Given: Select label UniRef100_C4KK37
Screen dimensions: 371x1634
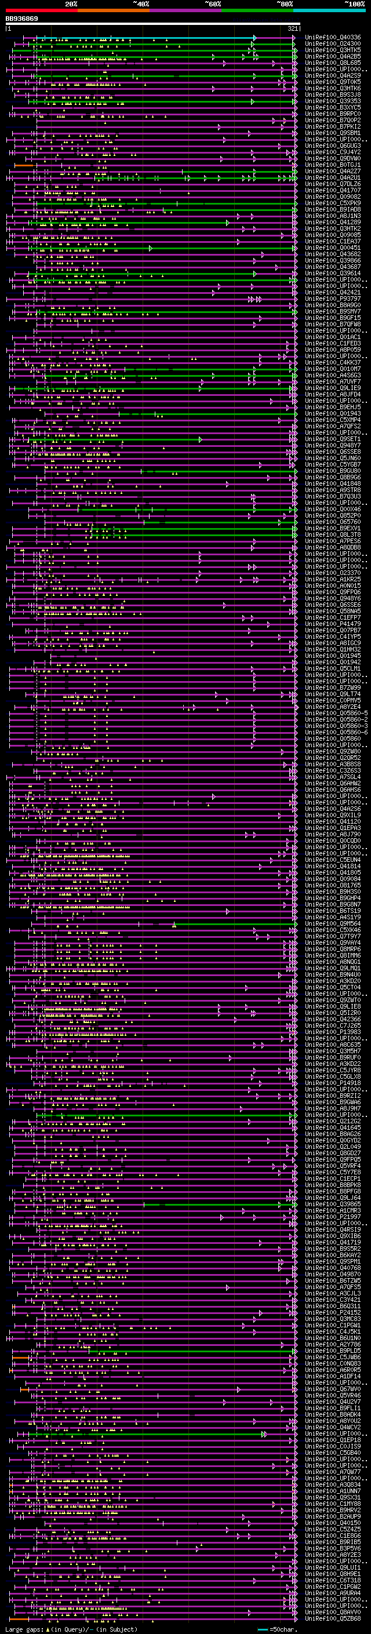Looking at the screenshot, I should (x=332, y=362).
